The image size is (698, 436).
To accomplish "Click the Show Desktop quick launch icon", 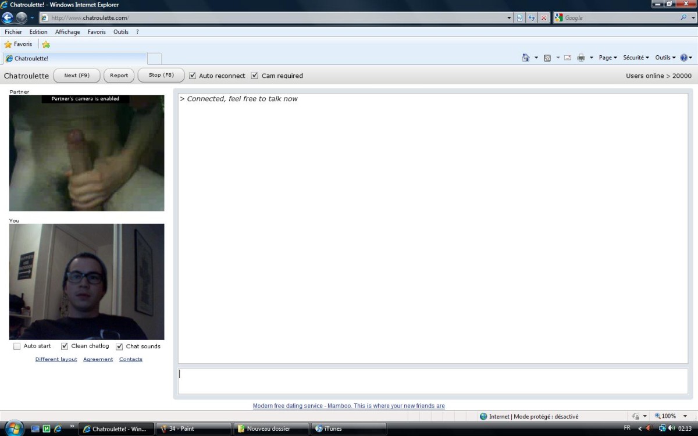I will point(35,429).
